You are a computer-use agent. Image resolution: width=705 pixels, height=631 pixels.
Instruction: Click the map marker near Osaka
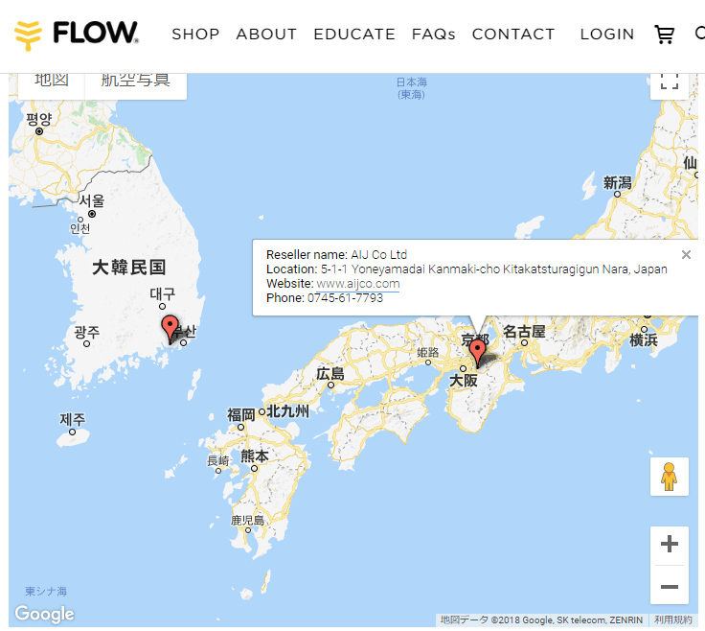(x=477, y=353)
